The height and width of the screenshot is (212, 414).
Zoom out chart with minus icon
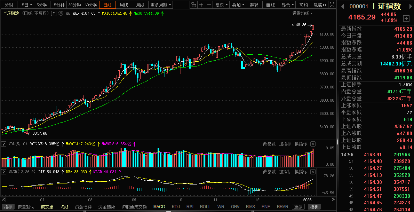point(209,5)
